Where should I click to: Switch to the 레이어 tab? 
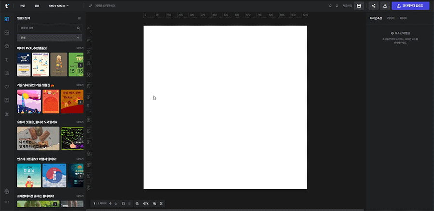click(391, 18)
